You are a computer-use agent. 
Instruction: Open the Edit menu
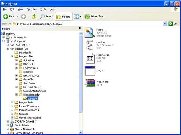(x=12, y=9)
